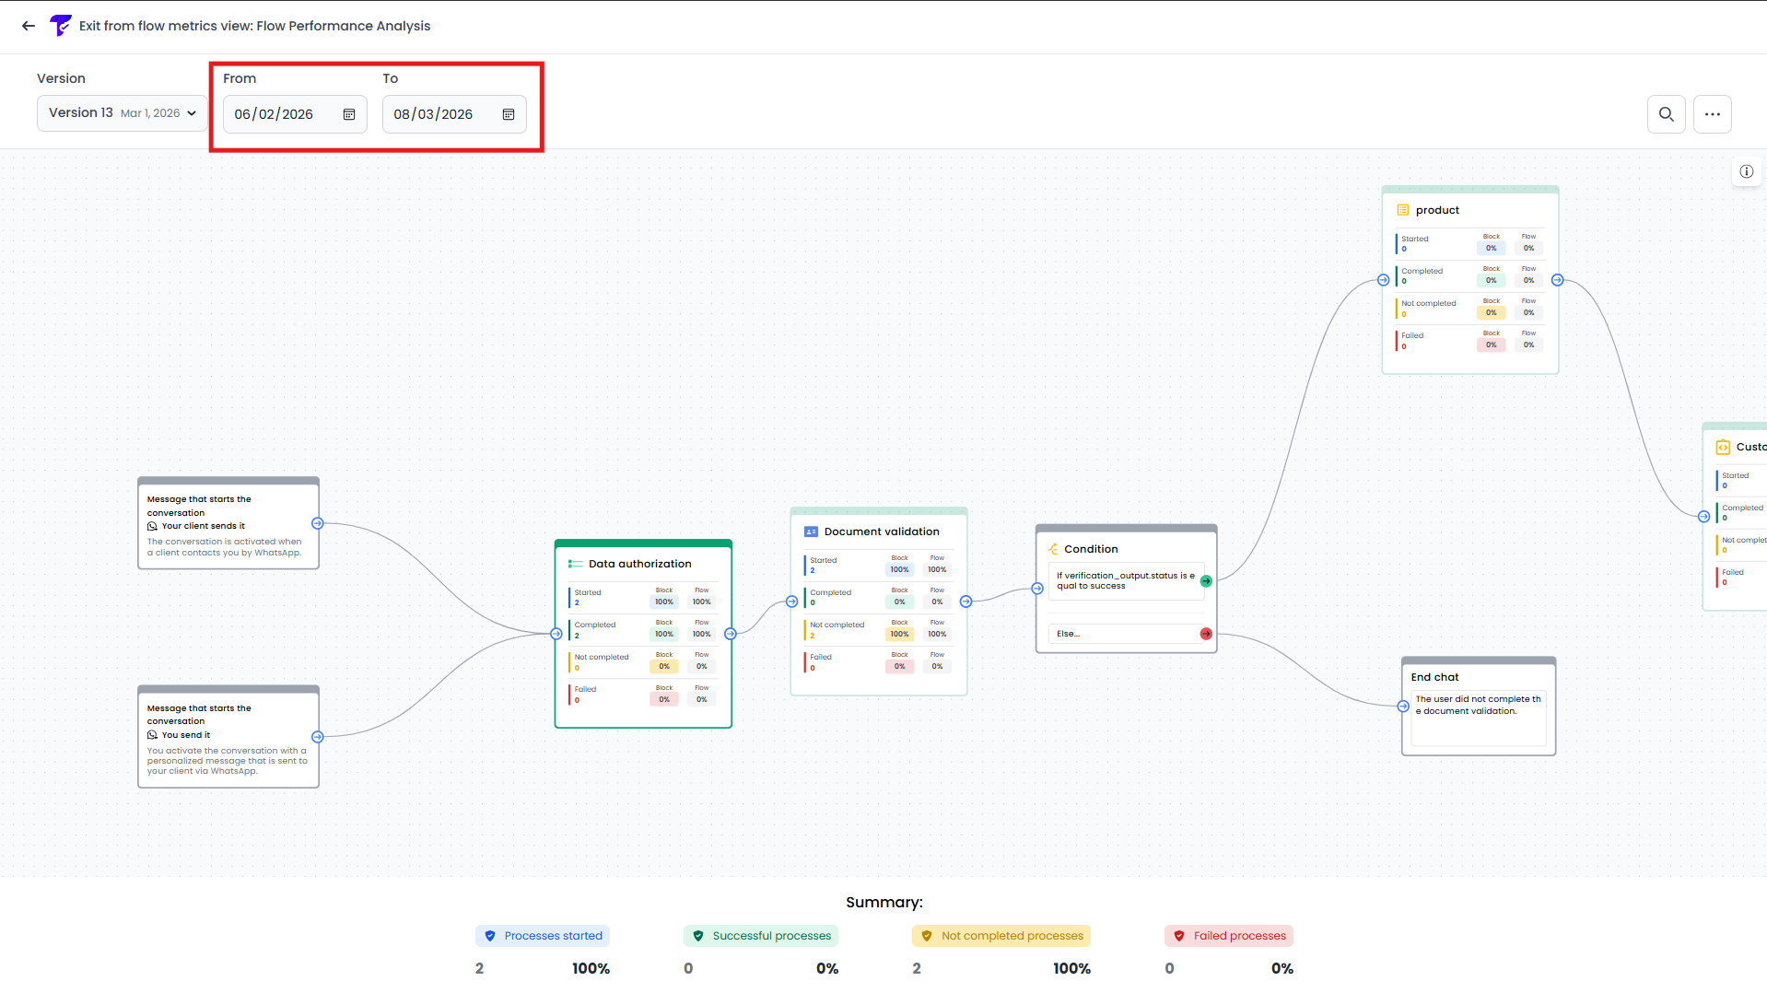The width and height of the screenshot is (1767, 993).
Task: Click the product node's yellow icon
Action: (1402, 210)
